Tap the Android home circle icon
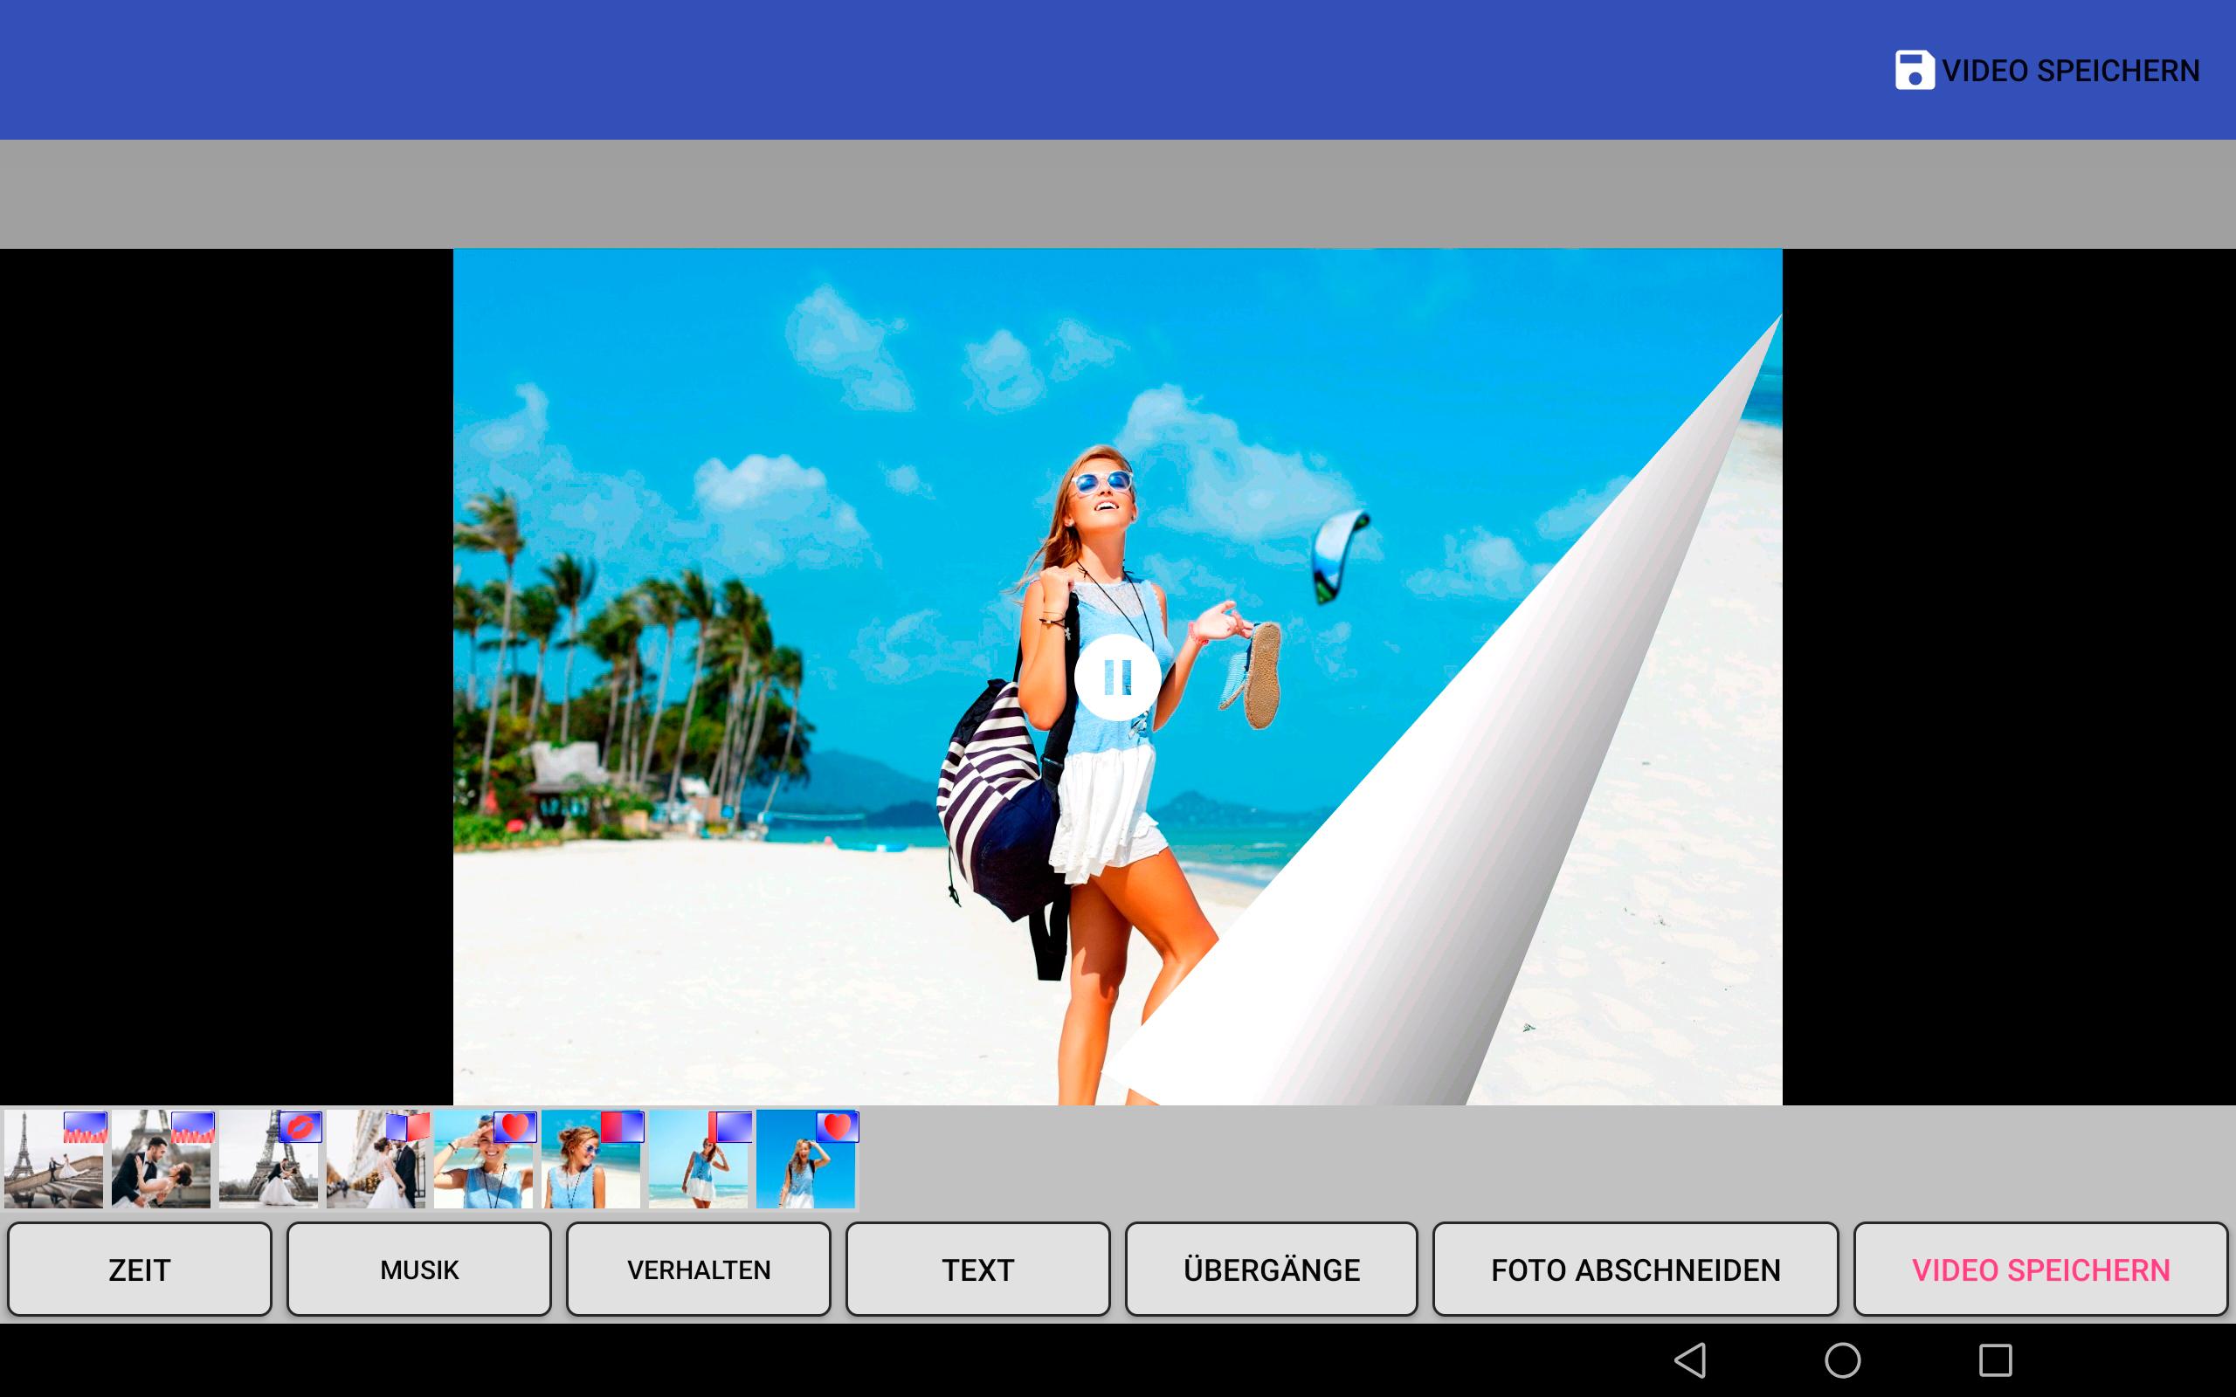2236x1397 pixels. pos(1842,1360)
